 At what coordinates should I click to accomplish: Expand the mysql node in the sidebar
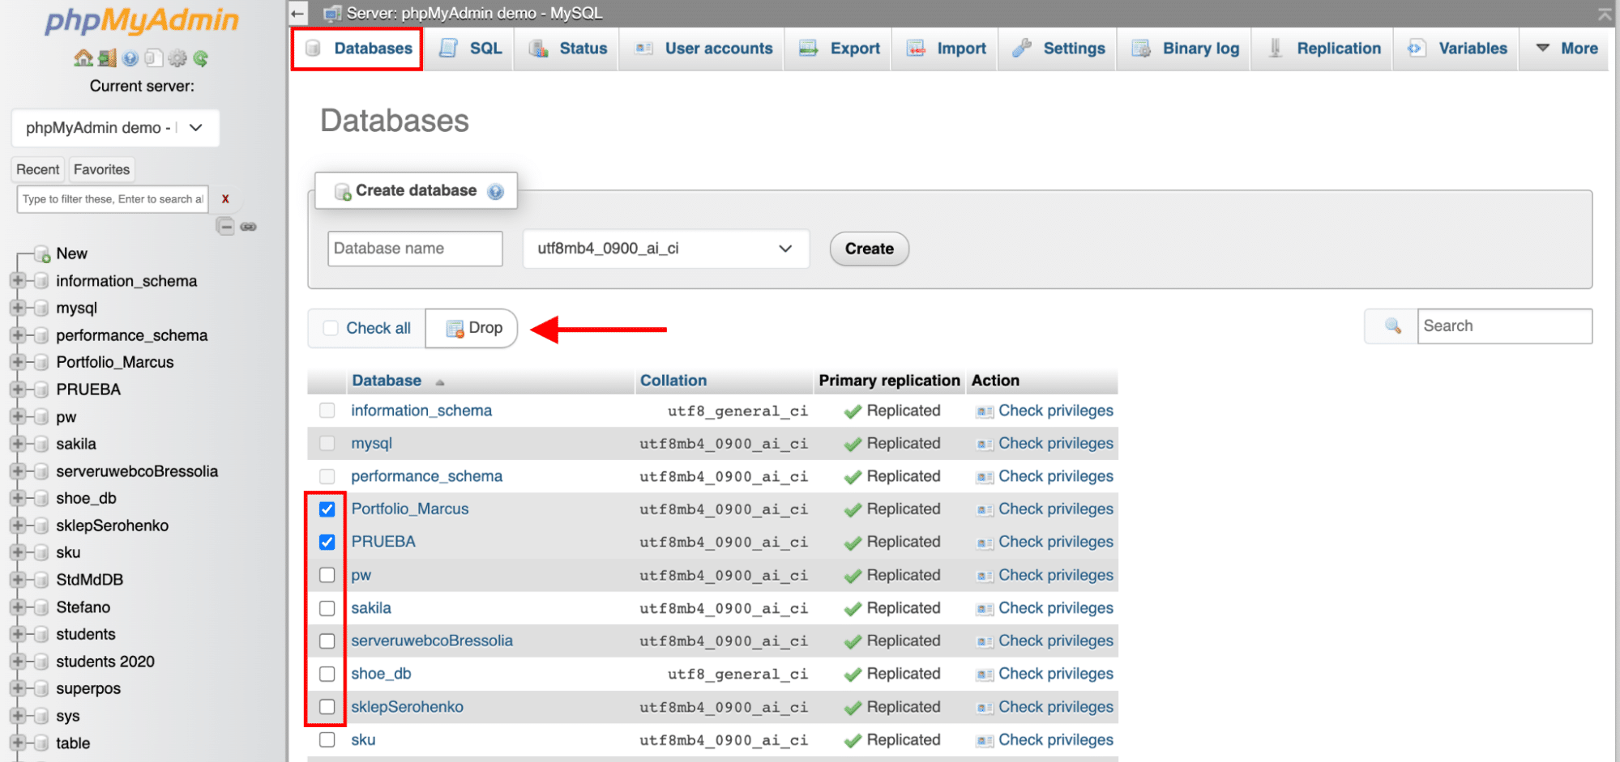18,308
